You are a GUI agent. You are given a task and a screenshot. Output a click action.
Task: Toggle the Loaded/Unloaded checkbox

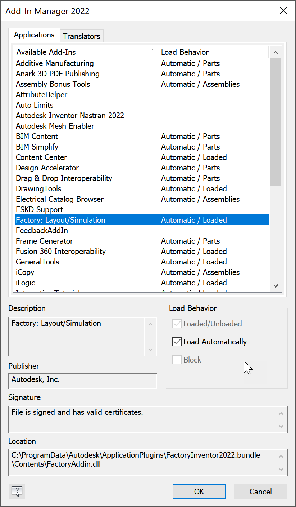[x=177, y=324]
